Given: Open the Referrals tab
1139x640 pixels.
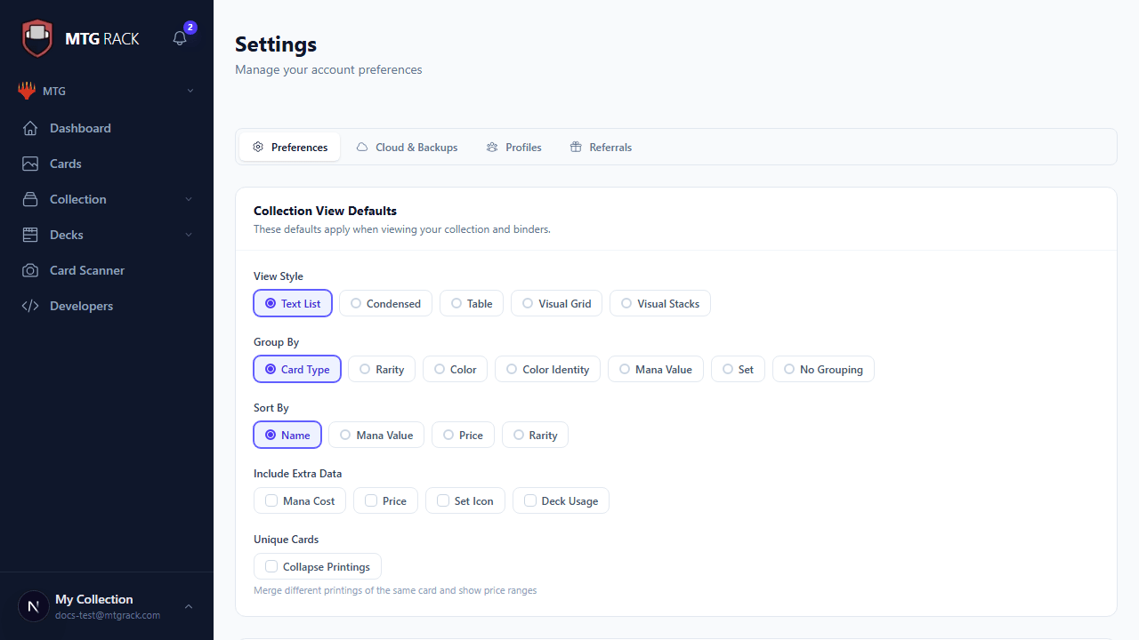Looking at the screenshot, I should tap(600, 147).
